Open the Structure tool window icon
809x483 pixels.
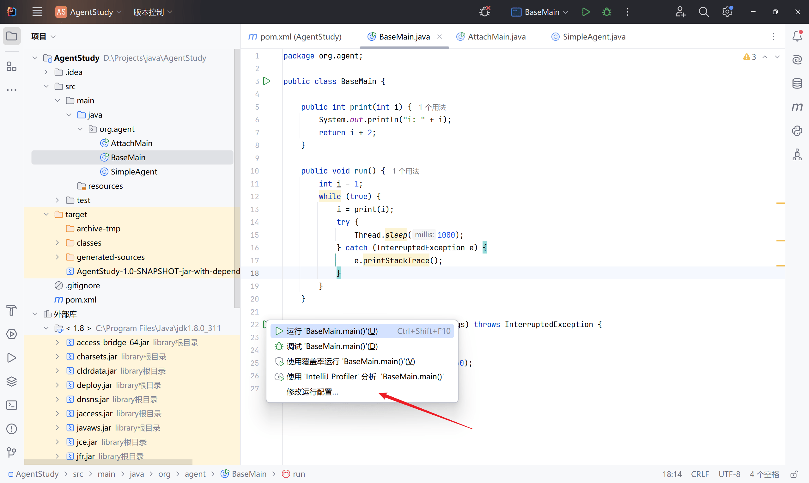tap(12, 66)
